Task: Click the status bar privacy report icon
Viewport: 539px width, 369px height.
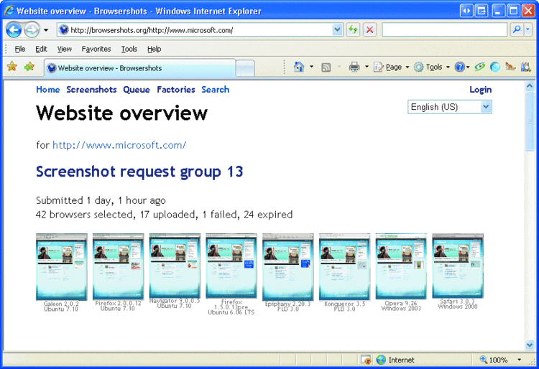Action: click(x=366, y=360)
